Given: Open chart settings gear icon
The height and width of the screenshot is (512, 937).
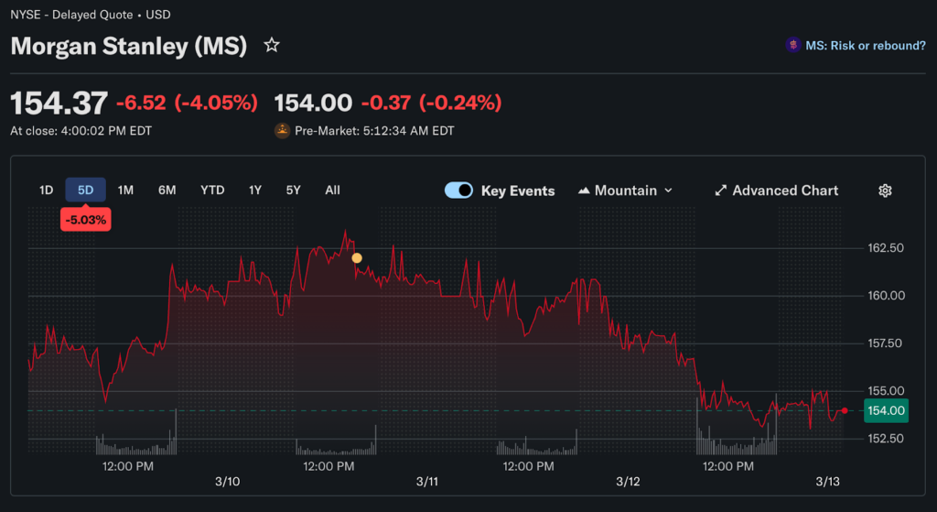Looking at the screenshot, I should point(885,191).
